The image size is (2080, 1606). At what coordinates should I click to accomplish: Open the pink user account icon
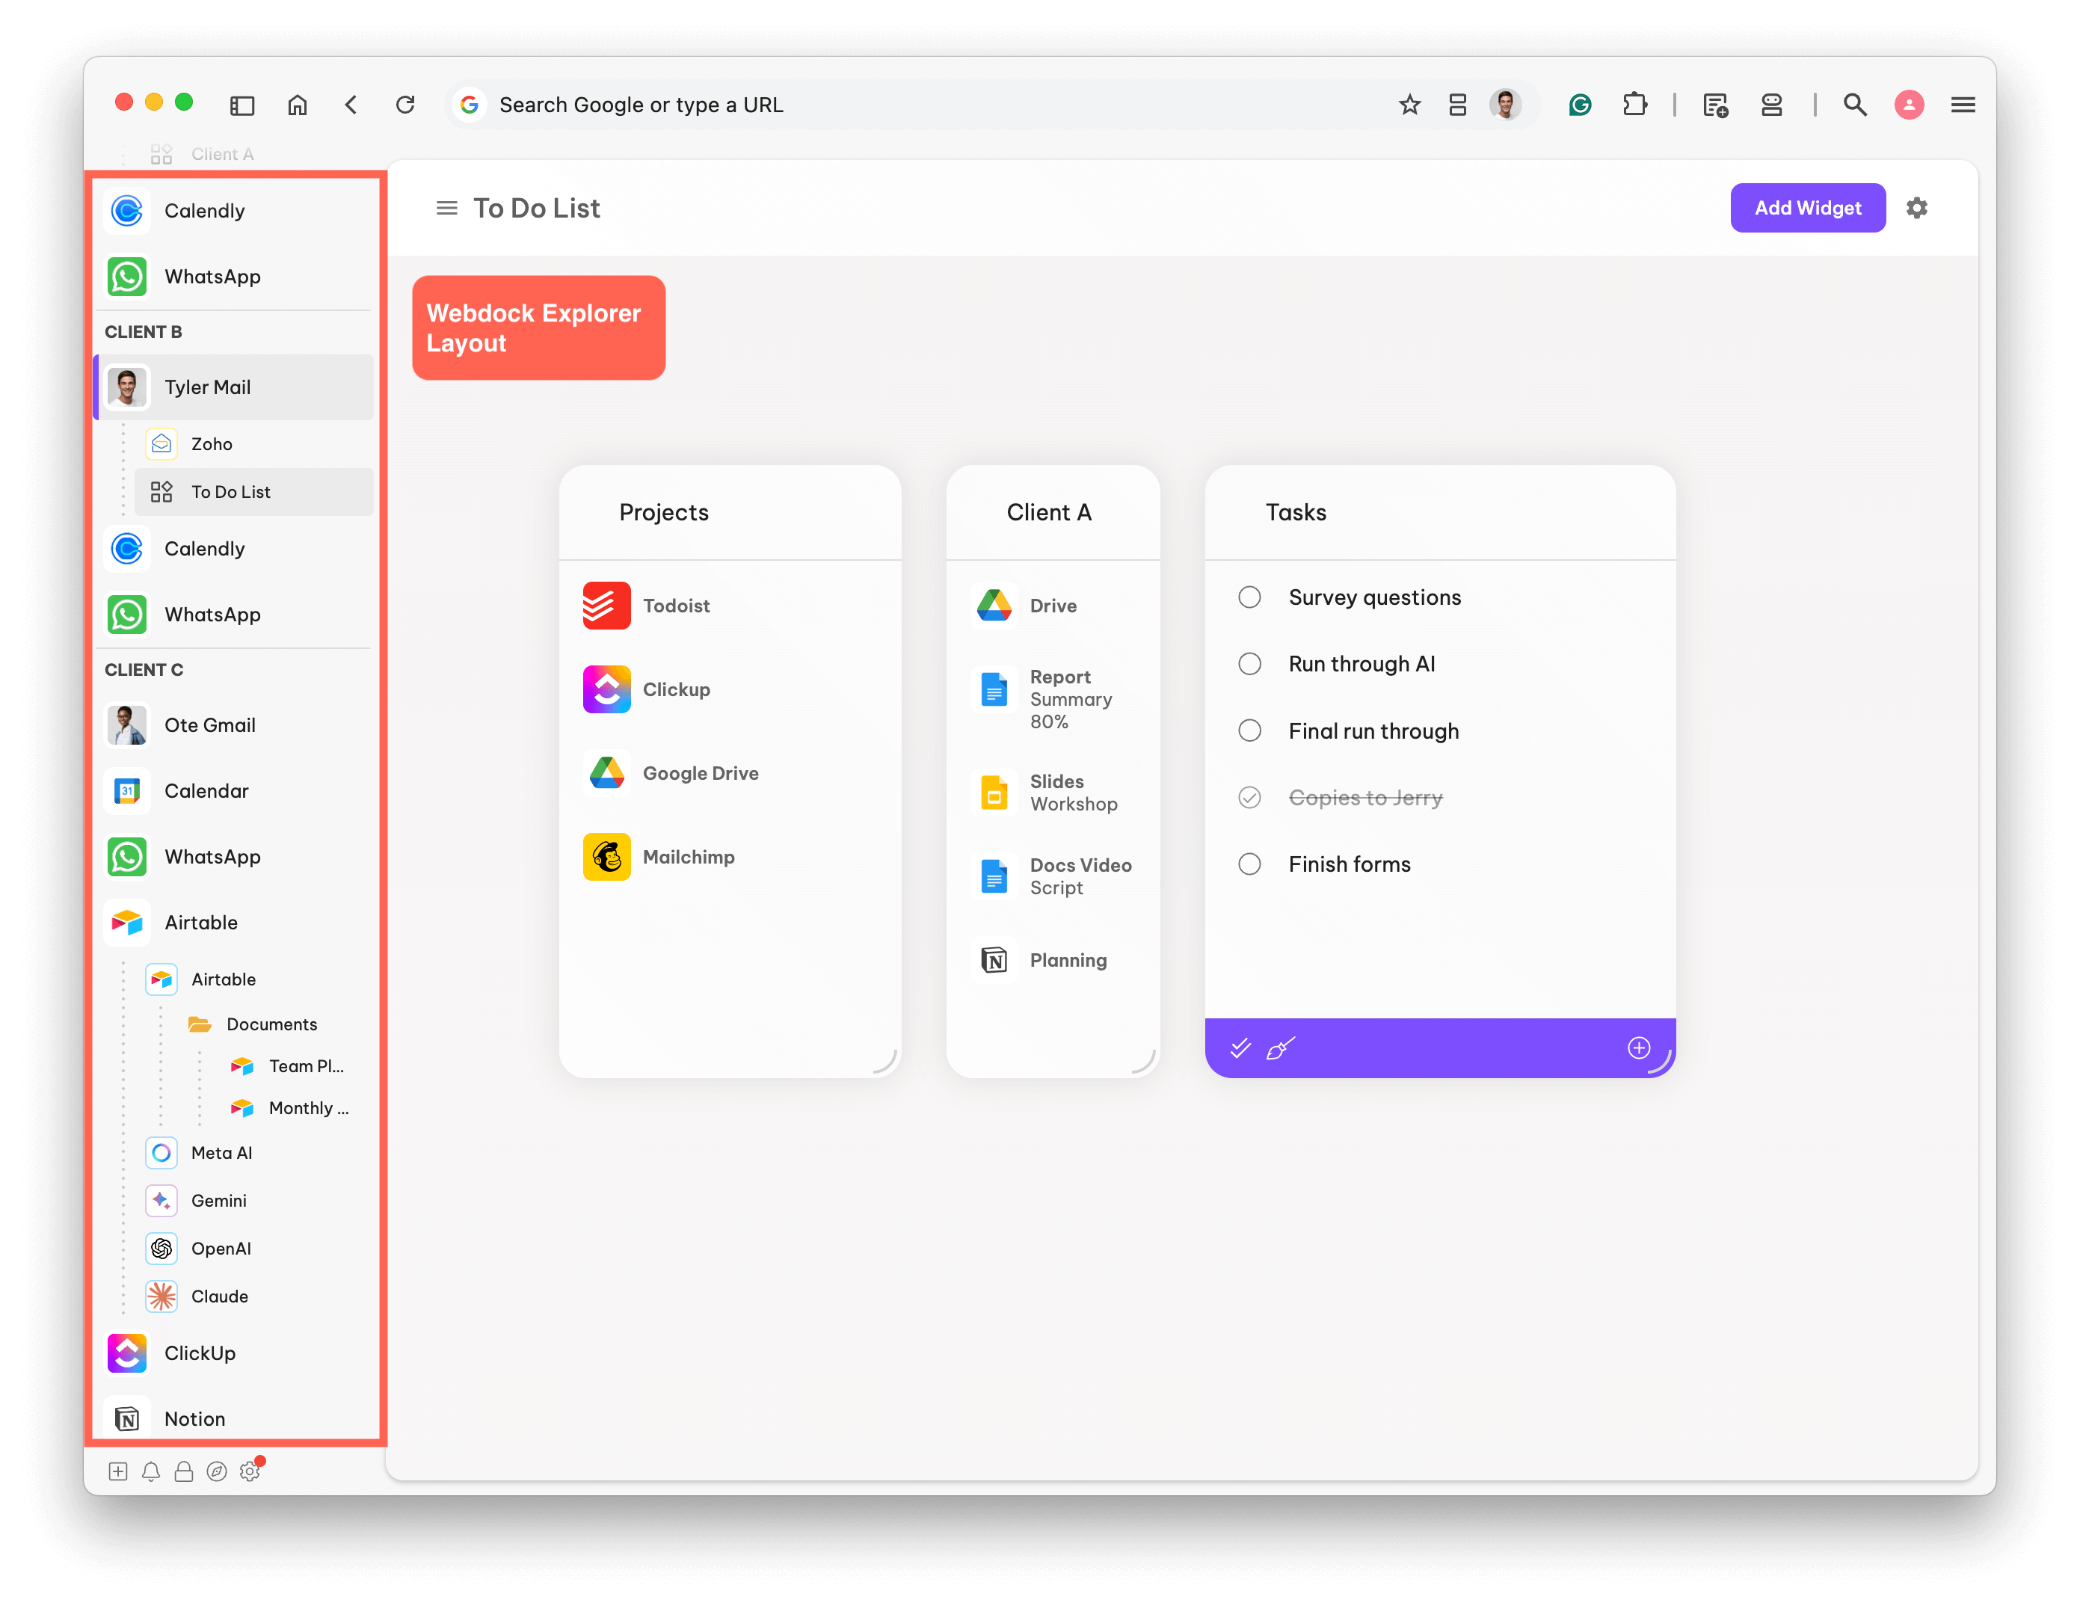(x=1909, y=105)
